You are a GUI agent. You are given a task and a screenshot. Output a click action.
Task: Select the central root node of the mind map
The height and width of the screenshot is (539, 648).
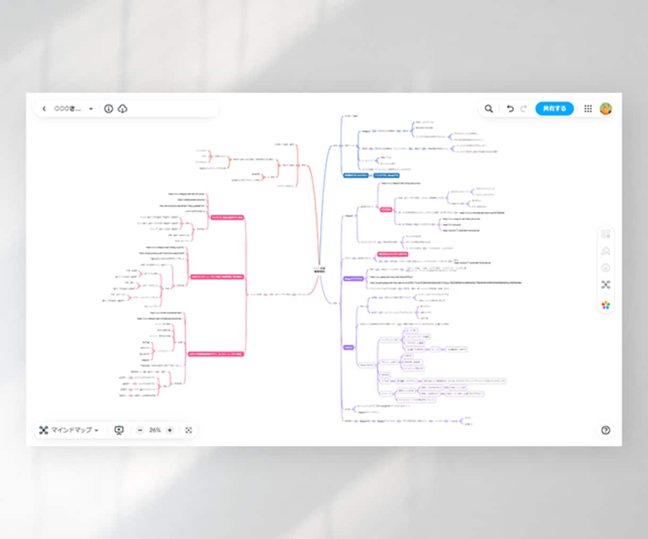click(319, 270)
